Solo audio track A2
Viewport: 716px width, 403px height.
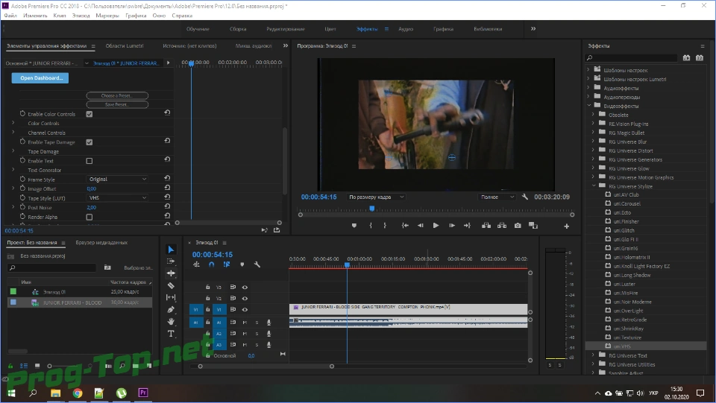pyautogui.click(x=257, y=334)
